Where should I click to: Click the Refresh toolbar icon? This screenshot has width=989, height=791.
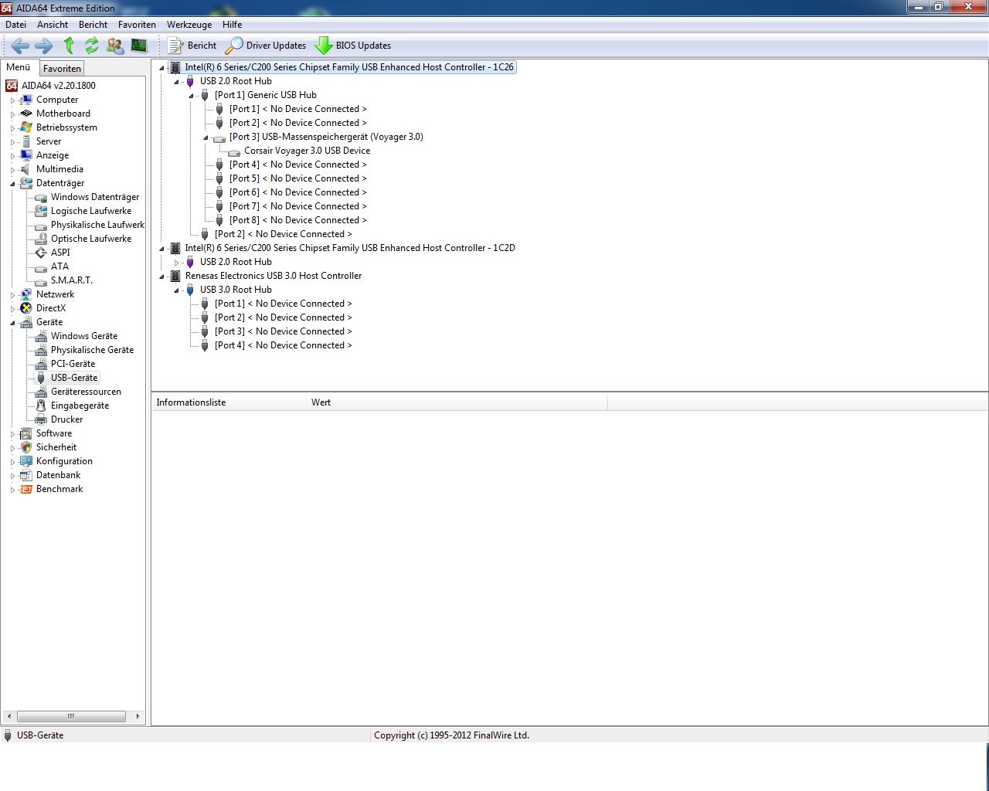point(91,46)
